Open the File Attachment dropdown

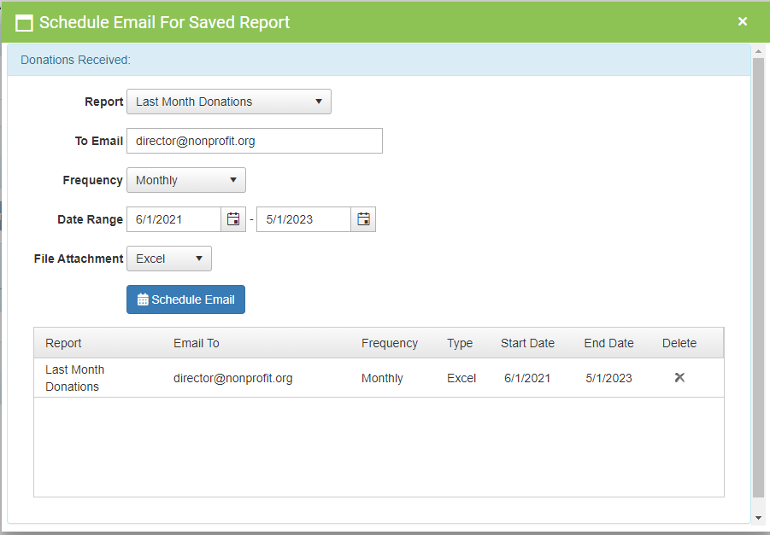pos(169,259)
